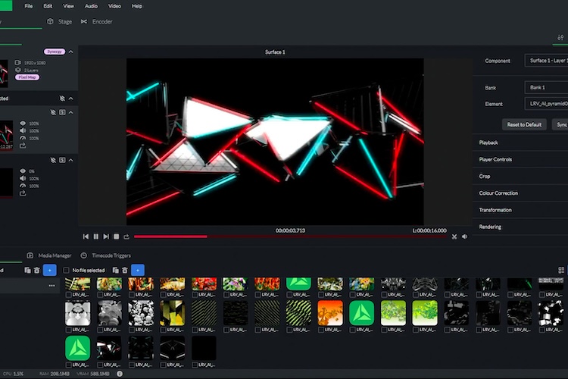Collapse the 'cted' header row chevron

tap(71, 99)
